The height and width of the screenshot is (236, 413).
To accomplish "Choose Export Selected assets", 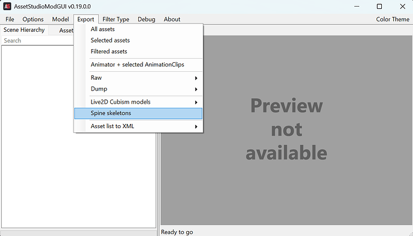I will (x=138, y=40).
